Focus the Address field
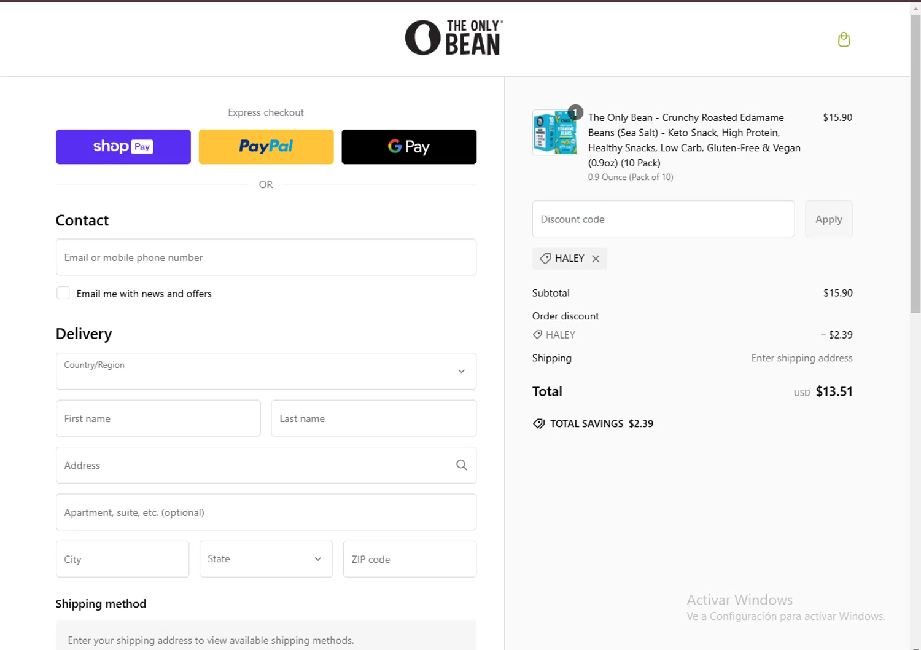 (266, 465)
